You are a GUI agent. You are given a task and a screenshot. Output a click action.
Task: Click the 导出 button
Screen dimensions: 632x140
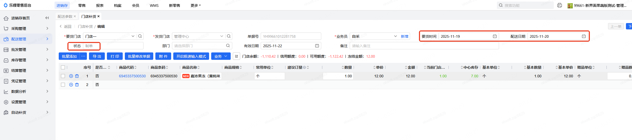[97, 56]
